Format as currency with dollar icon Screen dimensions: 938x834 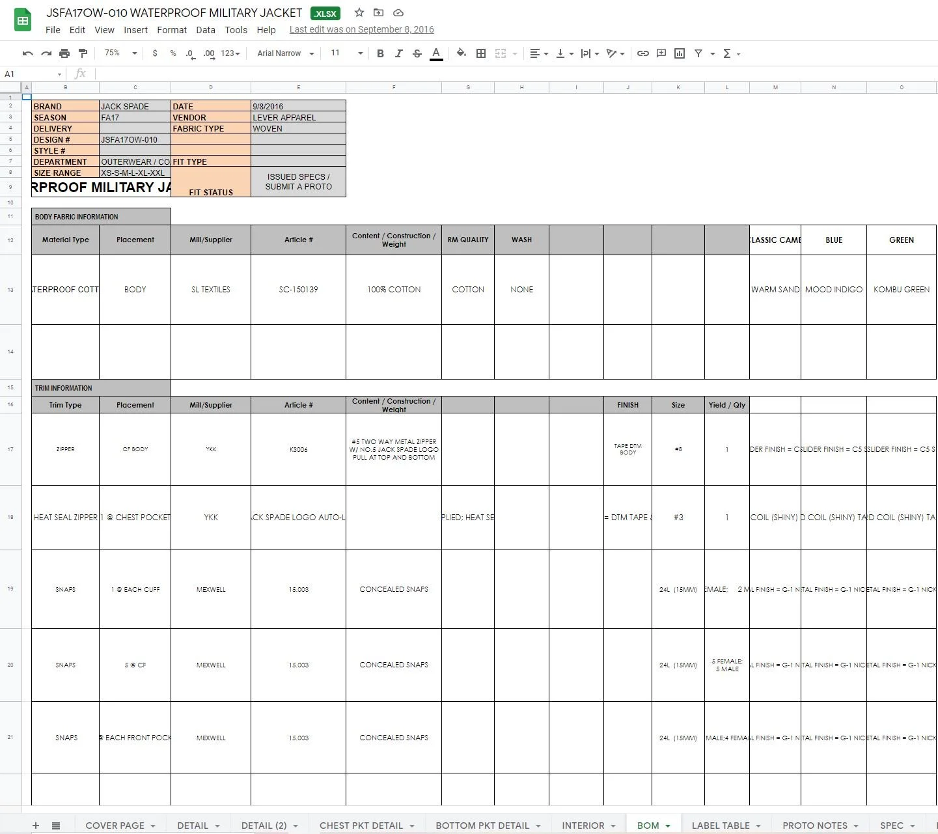[x=155, y=53]
